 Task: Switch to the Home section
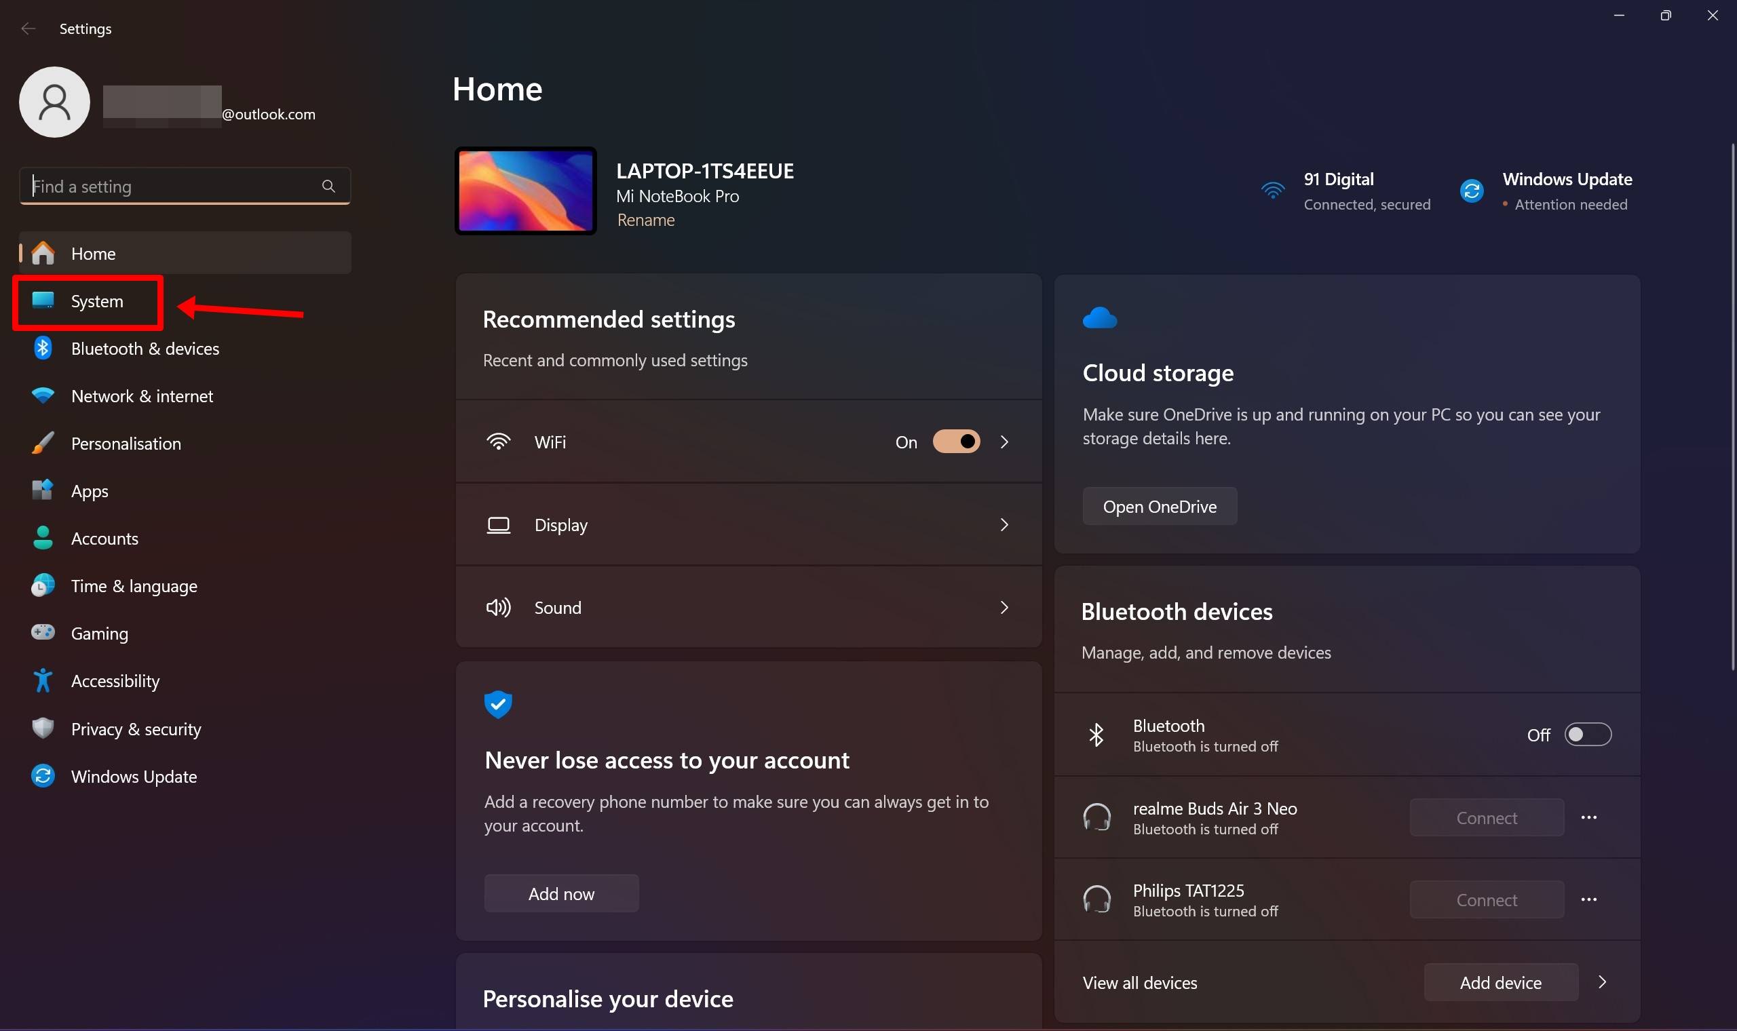click(92, 253)
